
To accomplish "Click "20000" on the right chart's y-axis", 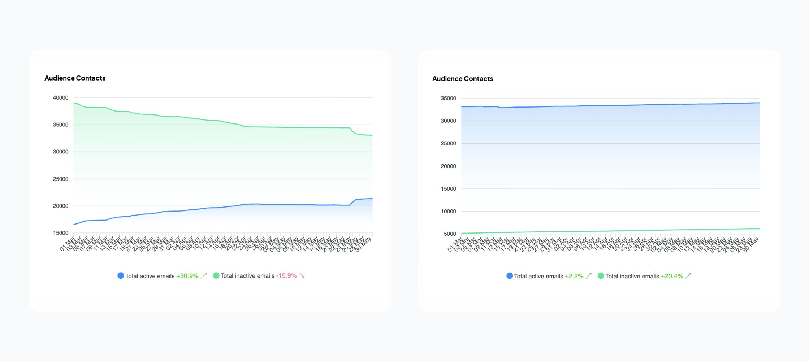I will pos(448,166).
